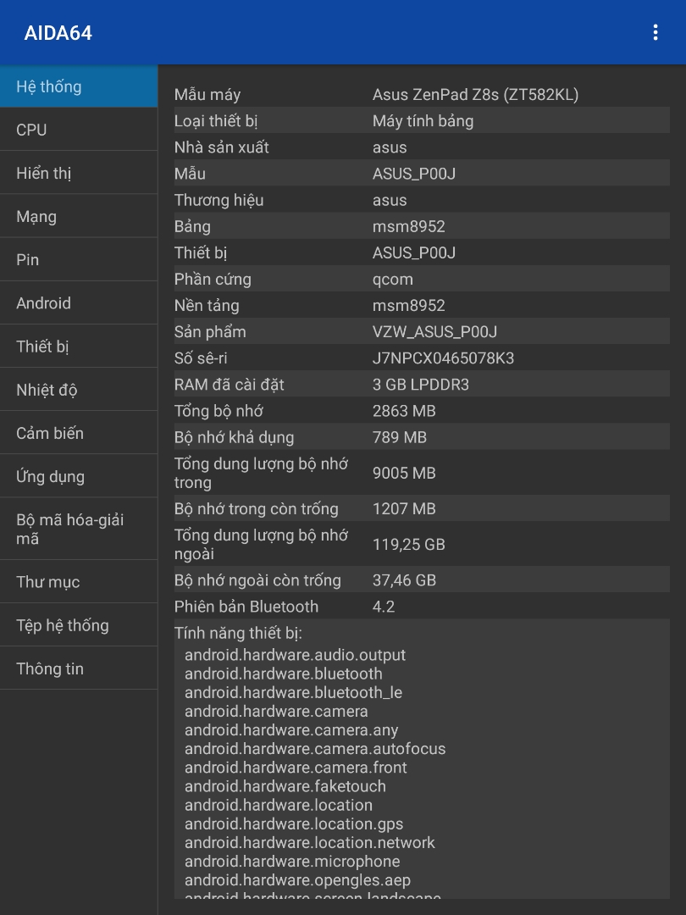
Task: Show the Cảm biến section
Action: [x=79, y=433]
